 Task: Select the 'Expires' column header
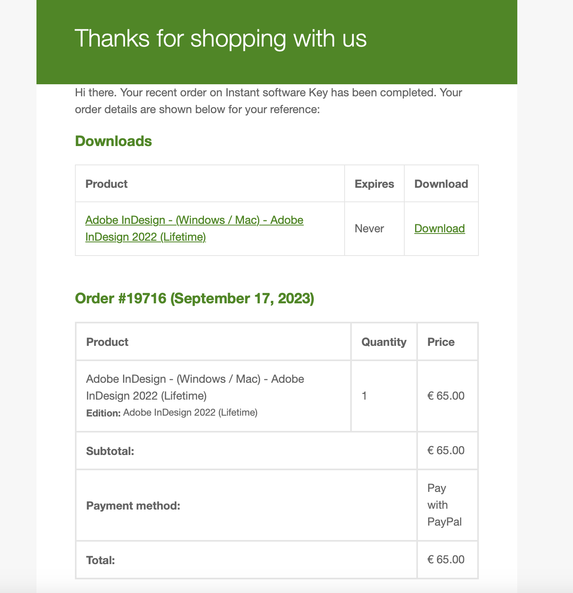(x=374, y=184)
